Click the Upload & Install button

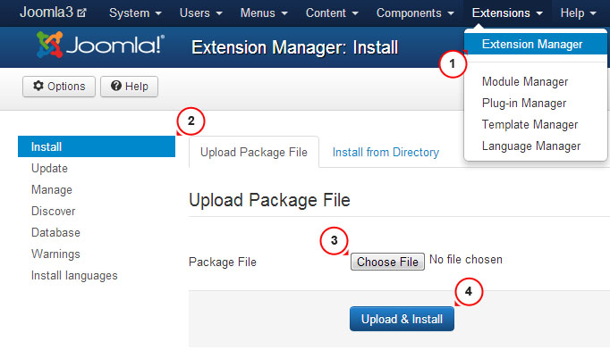tap(402, 319)
